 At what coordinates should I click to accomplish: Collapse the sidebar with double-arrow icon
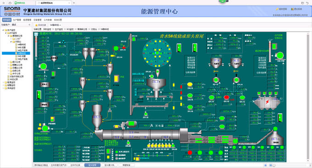[29, 25]
